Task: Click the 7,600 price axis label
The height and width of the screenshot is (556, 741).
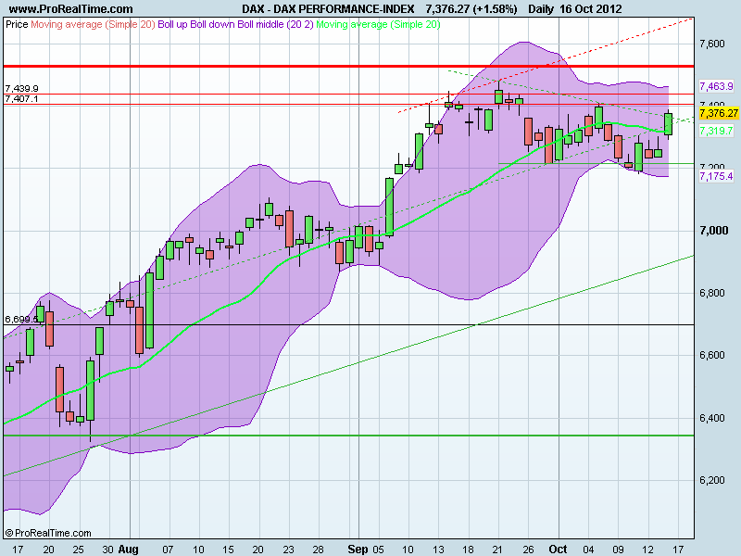Action: pyautogui.click(x=711, y=44)
